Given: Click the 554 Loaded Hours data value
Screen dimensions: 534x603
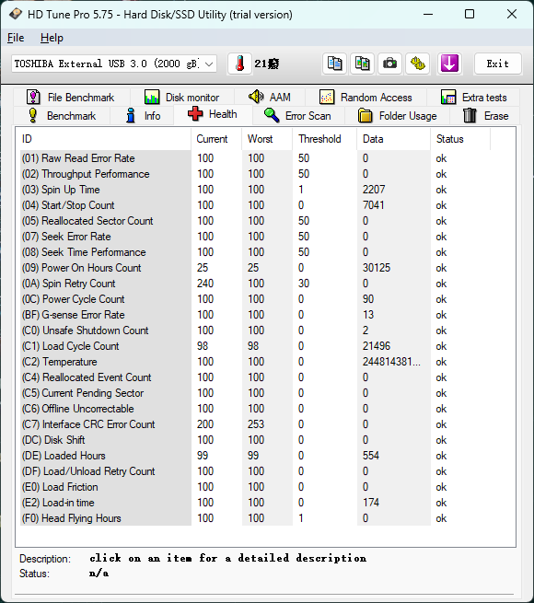Looking at the screenshot, I should [x=371, y=456].
